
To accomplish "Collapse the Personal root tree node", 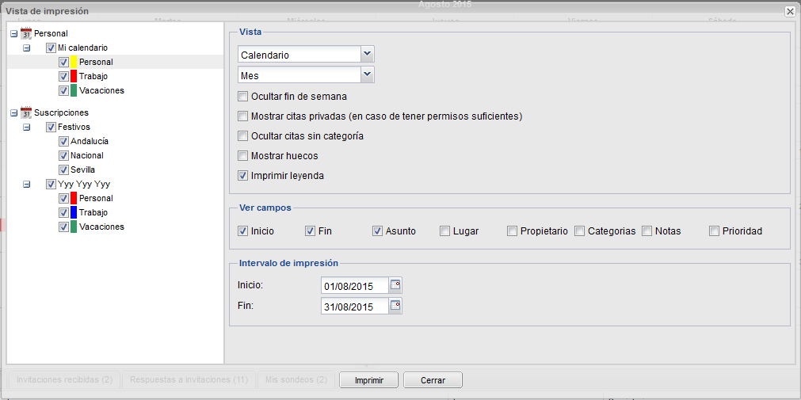I will click(13, 34).
